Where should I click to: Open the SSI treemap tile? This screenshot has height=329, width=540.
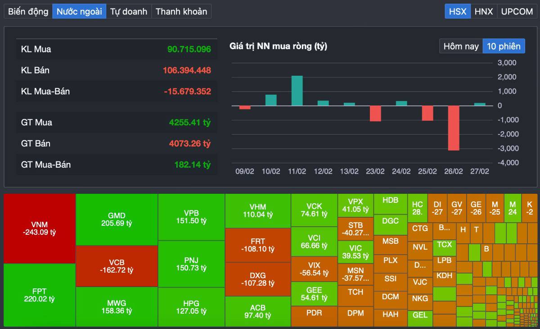click(x=391, y=282)
